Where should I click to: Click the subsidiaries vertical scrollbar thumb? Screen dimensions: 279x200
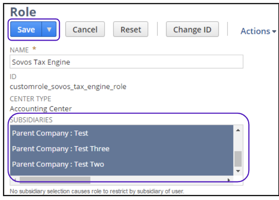tap(238, 159)
